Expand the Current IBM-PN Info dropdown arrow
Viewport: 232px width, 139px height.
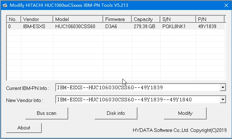pos(223,87)
